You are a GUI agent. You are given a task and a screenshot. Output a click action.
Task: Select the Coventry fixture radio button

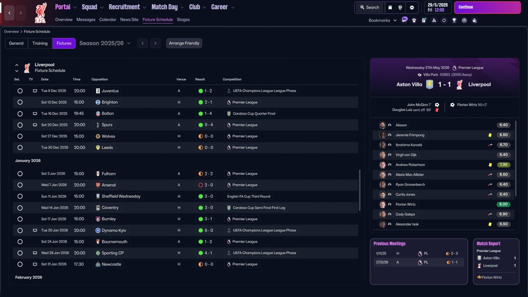pos(20,207)
